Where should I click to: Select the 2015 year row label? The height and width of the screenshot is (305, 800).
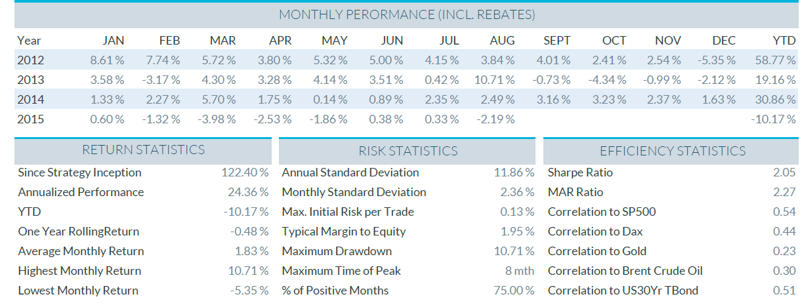(x=31, y=119)
